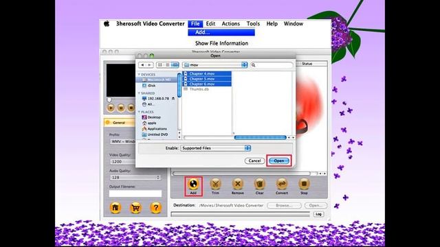Screen dimensions: 440x247
Task: Open the Actions menu
Action: [x=231, y=24]
